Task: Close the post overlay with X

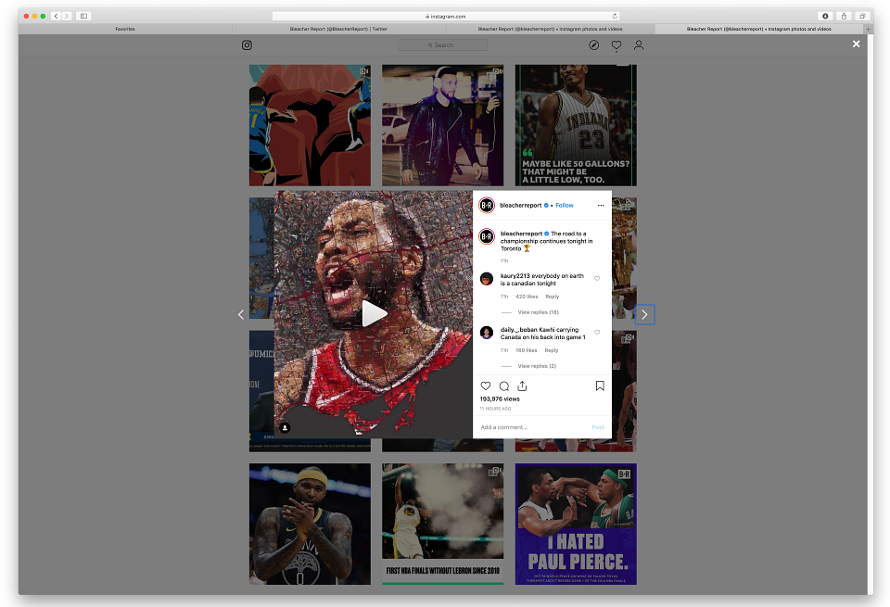Action: click(x=856, y=44)
